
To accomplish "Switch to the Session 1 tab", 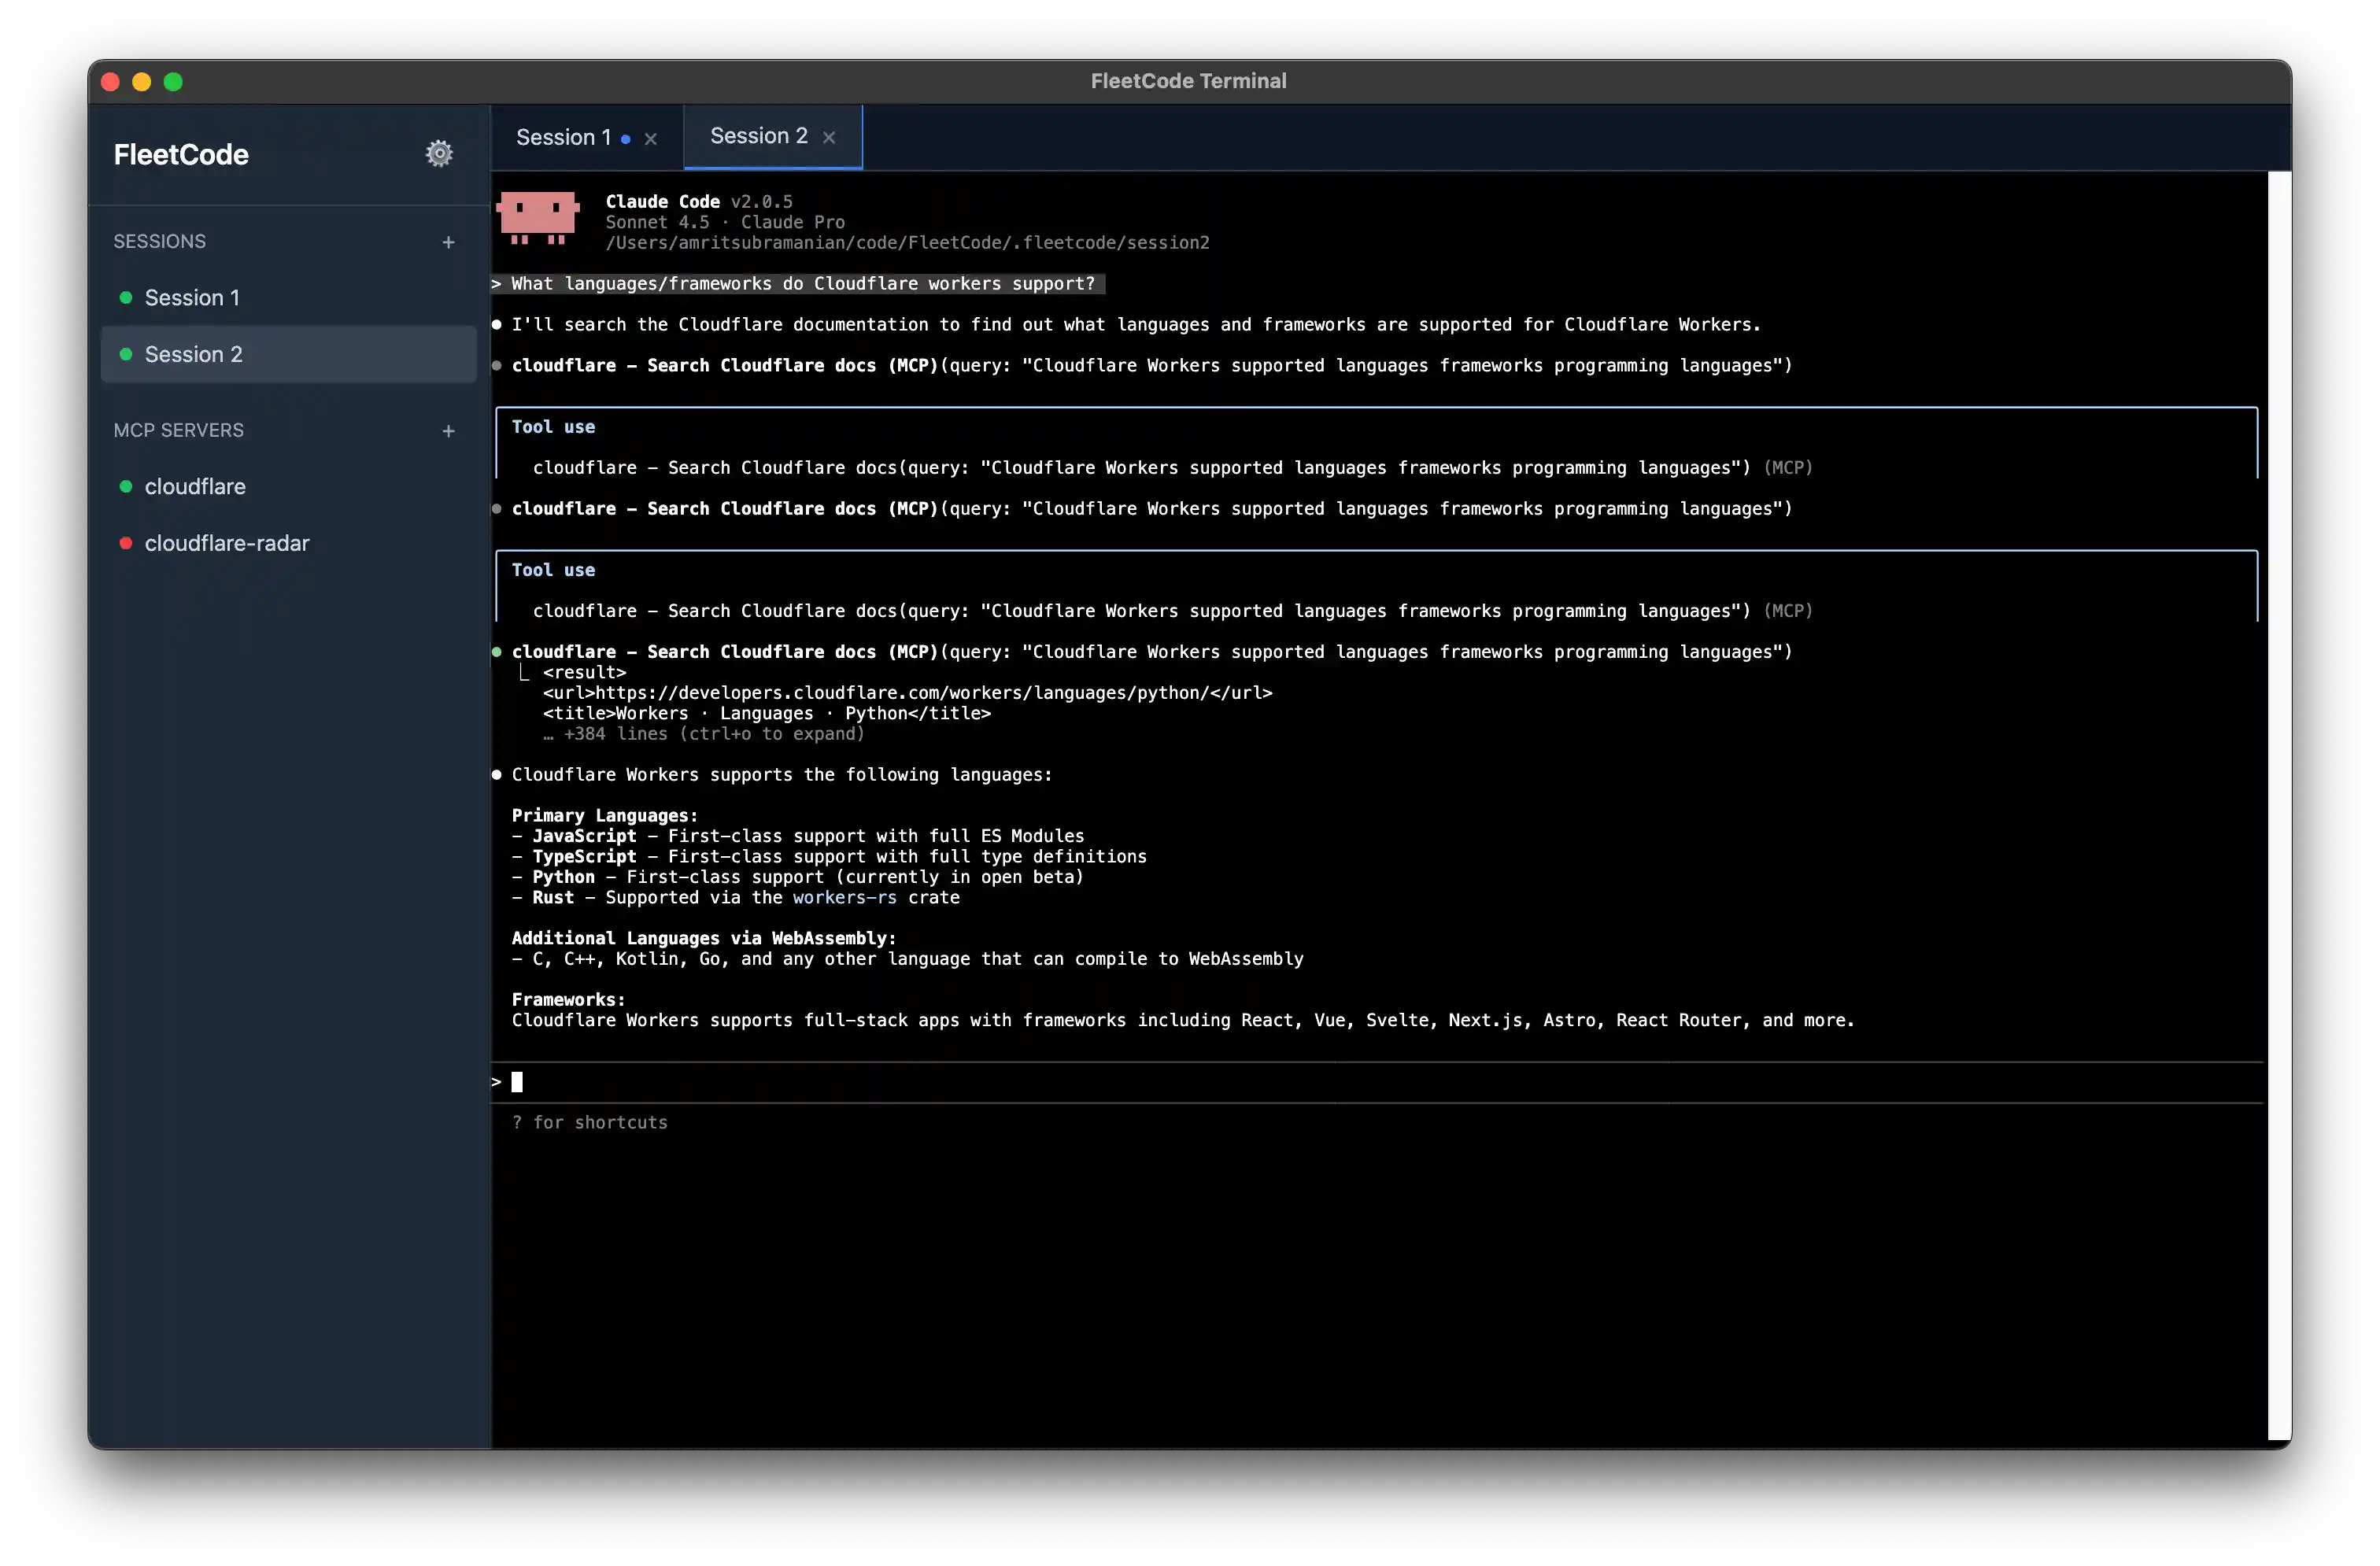I will (564, 137).
